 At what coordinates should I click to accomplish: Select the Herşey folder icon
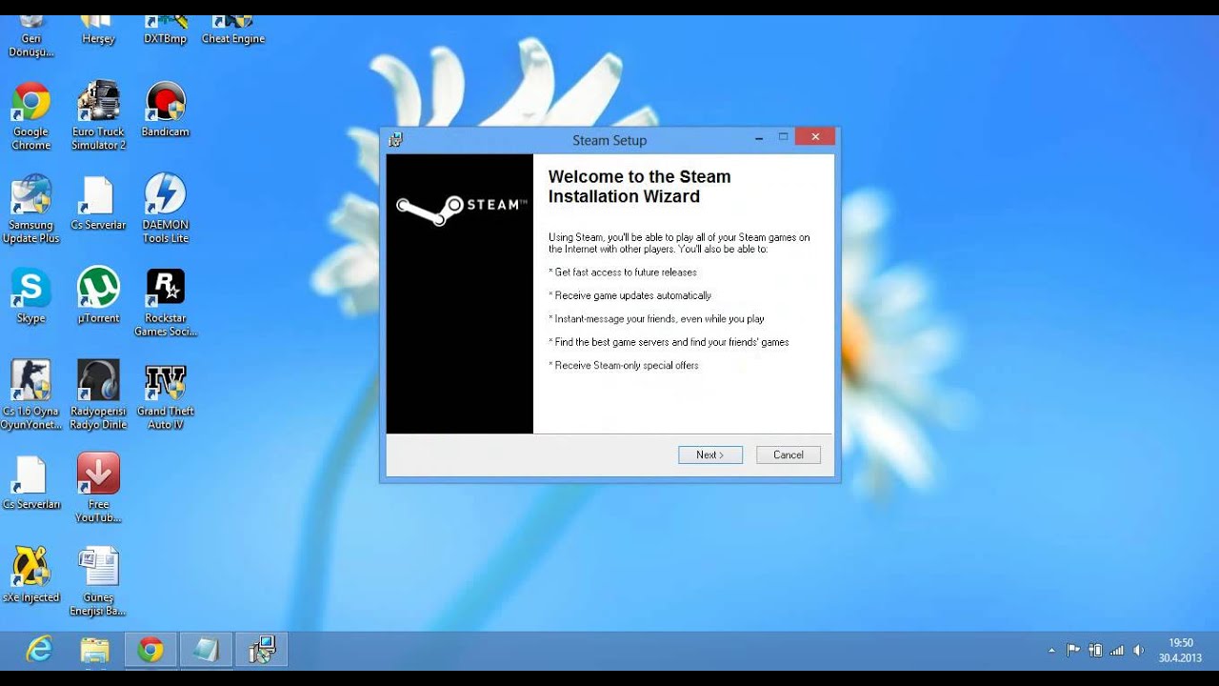point(98,30)
